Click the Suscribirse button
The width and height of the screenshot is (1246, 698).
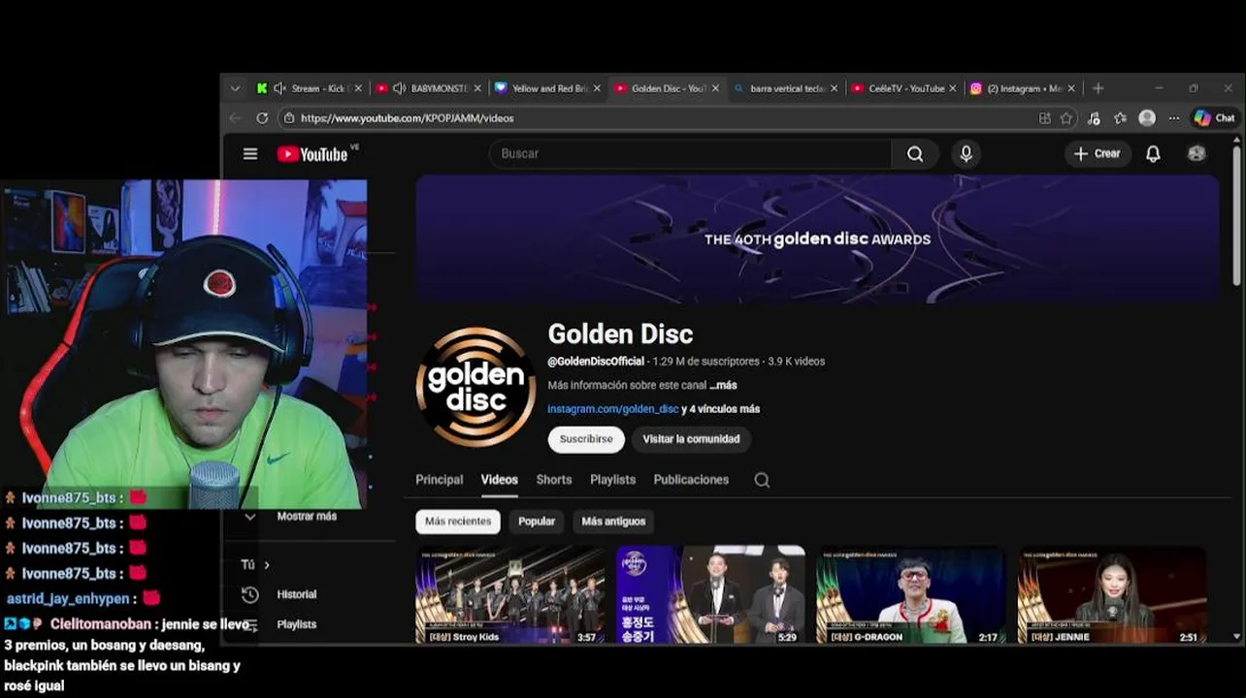[586, 439]
